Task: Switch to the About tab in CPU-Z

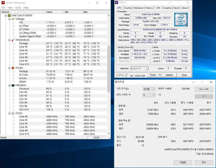Action: click(x=185, y=8)
